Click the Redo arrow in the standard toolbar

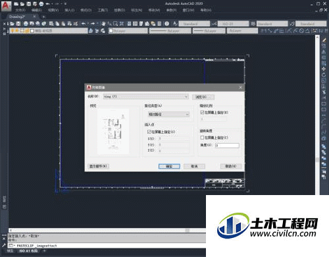(93, 24)
